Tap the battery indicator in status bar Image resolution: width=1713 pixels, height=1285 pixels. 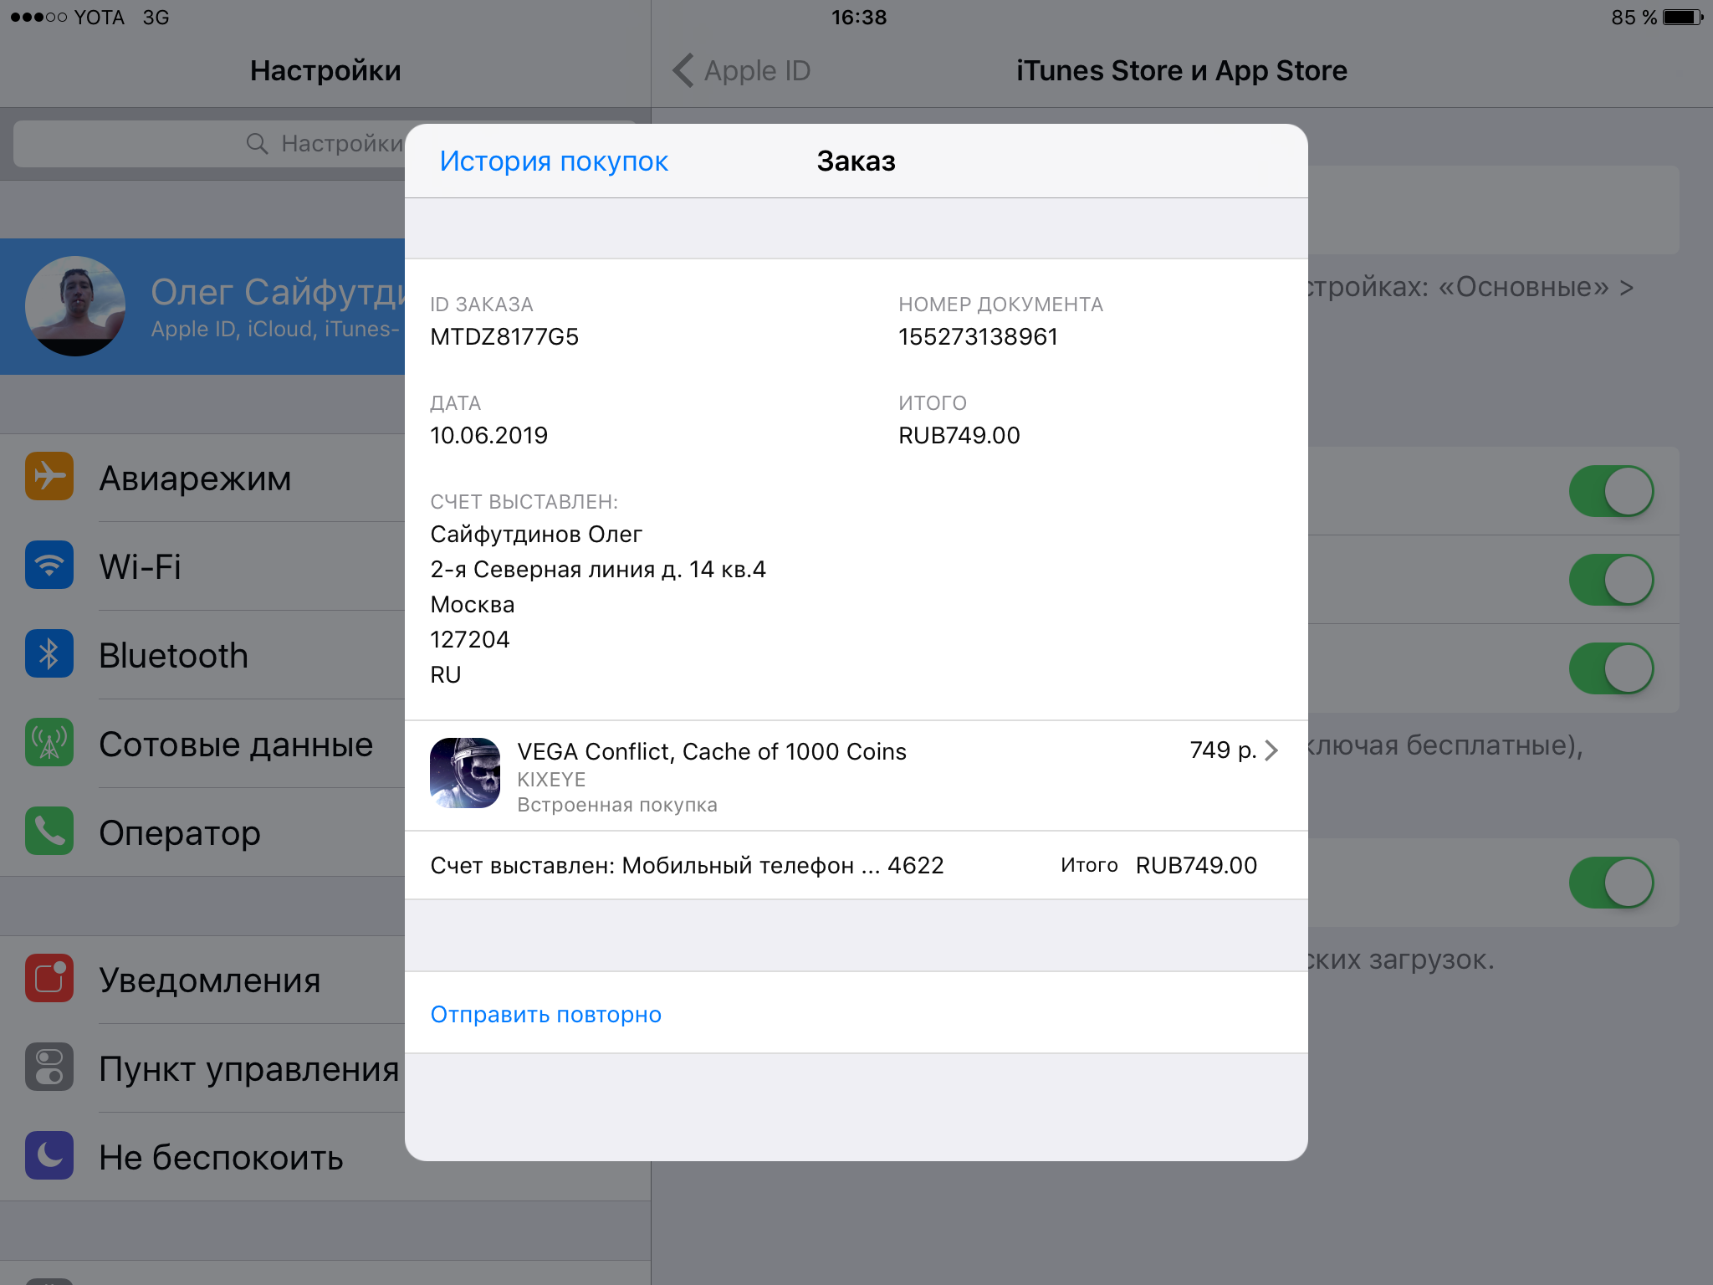(x=1683, y=17)
